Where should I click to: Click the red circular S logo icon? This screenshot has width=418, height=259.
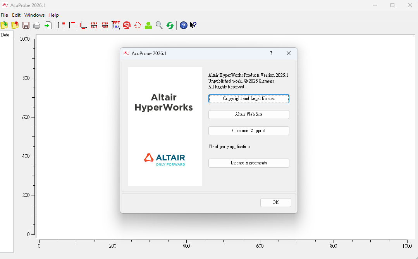click(x=127, y=25)
